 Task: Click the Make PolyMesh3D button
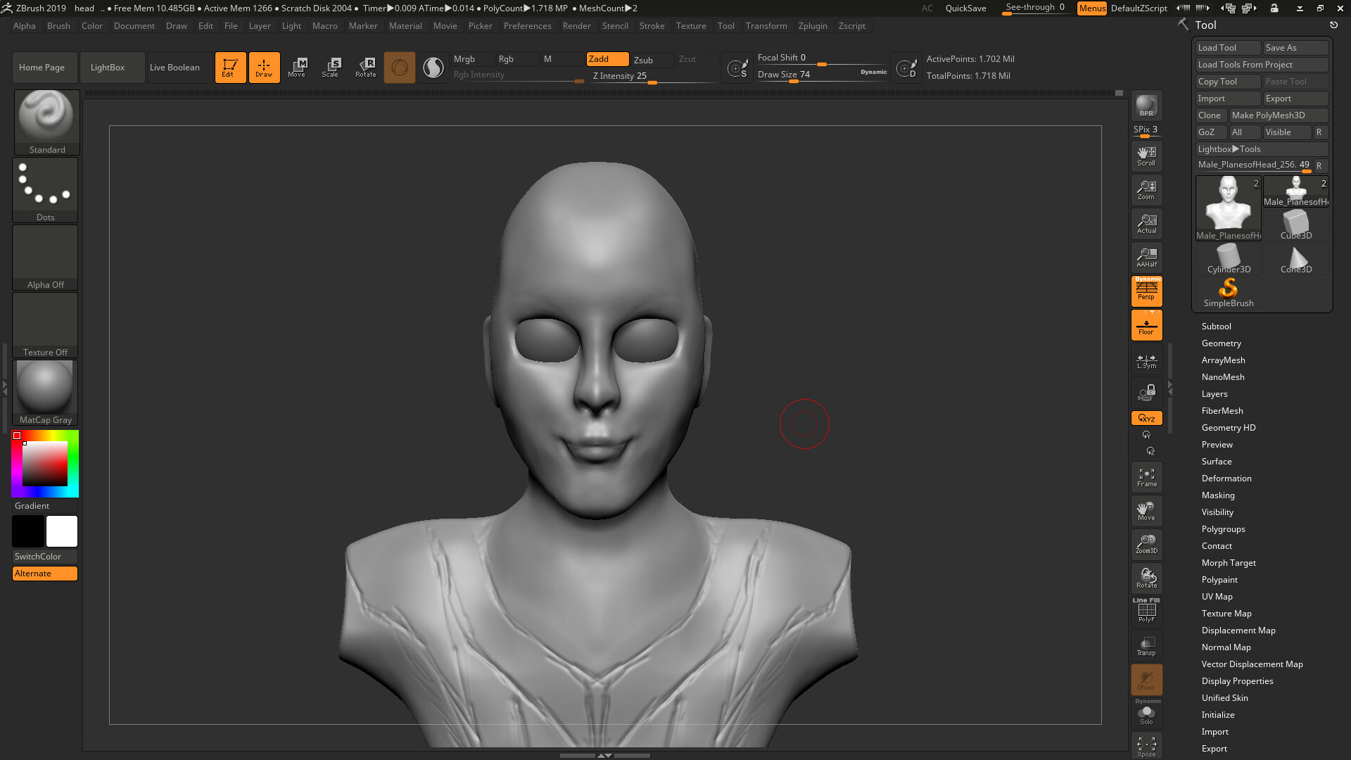click(x=1279, y=115)
